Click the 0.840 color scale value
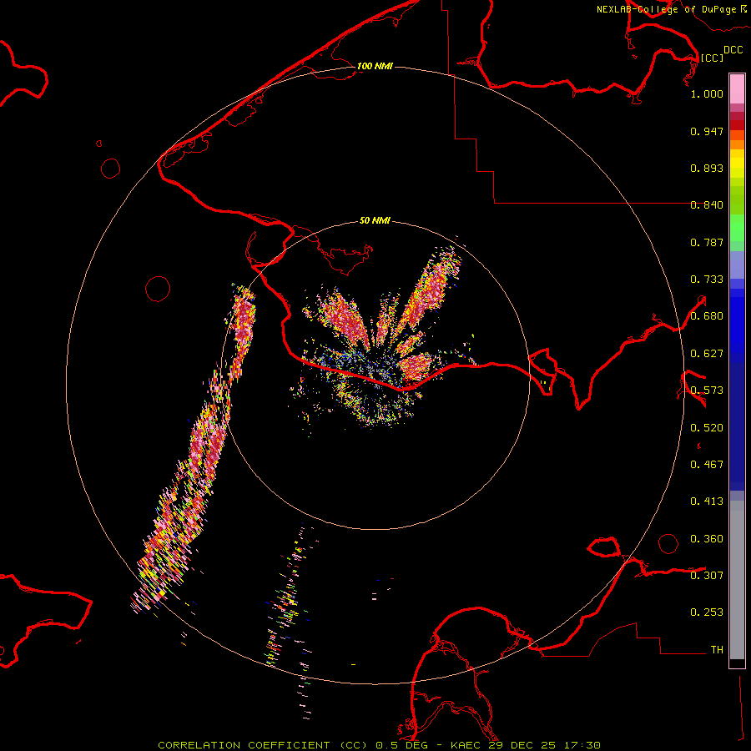The height and width of the screenshot is (751, 751). point(707,205)
